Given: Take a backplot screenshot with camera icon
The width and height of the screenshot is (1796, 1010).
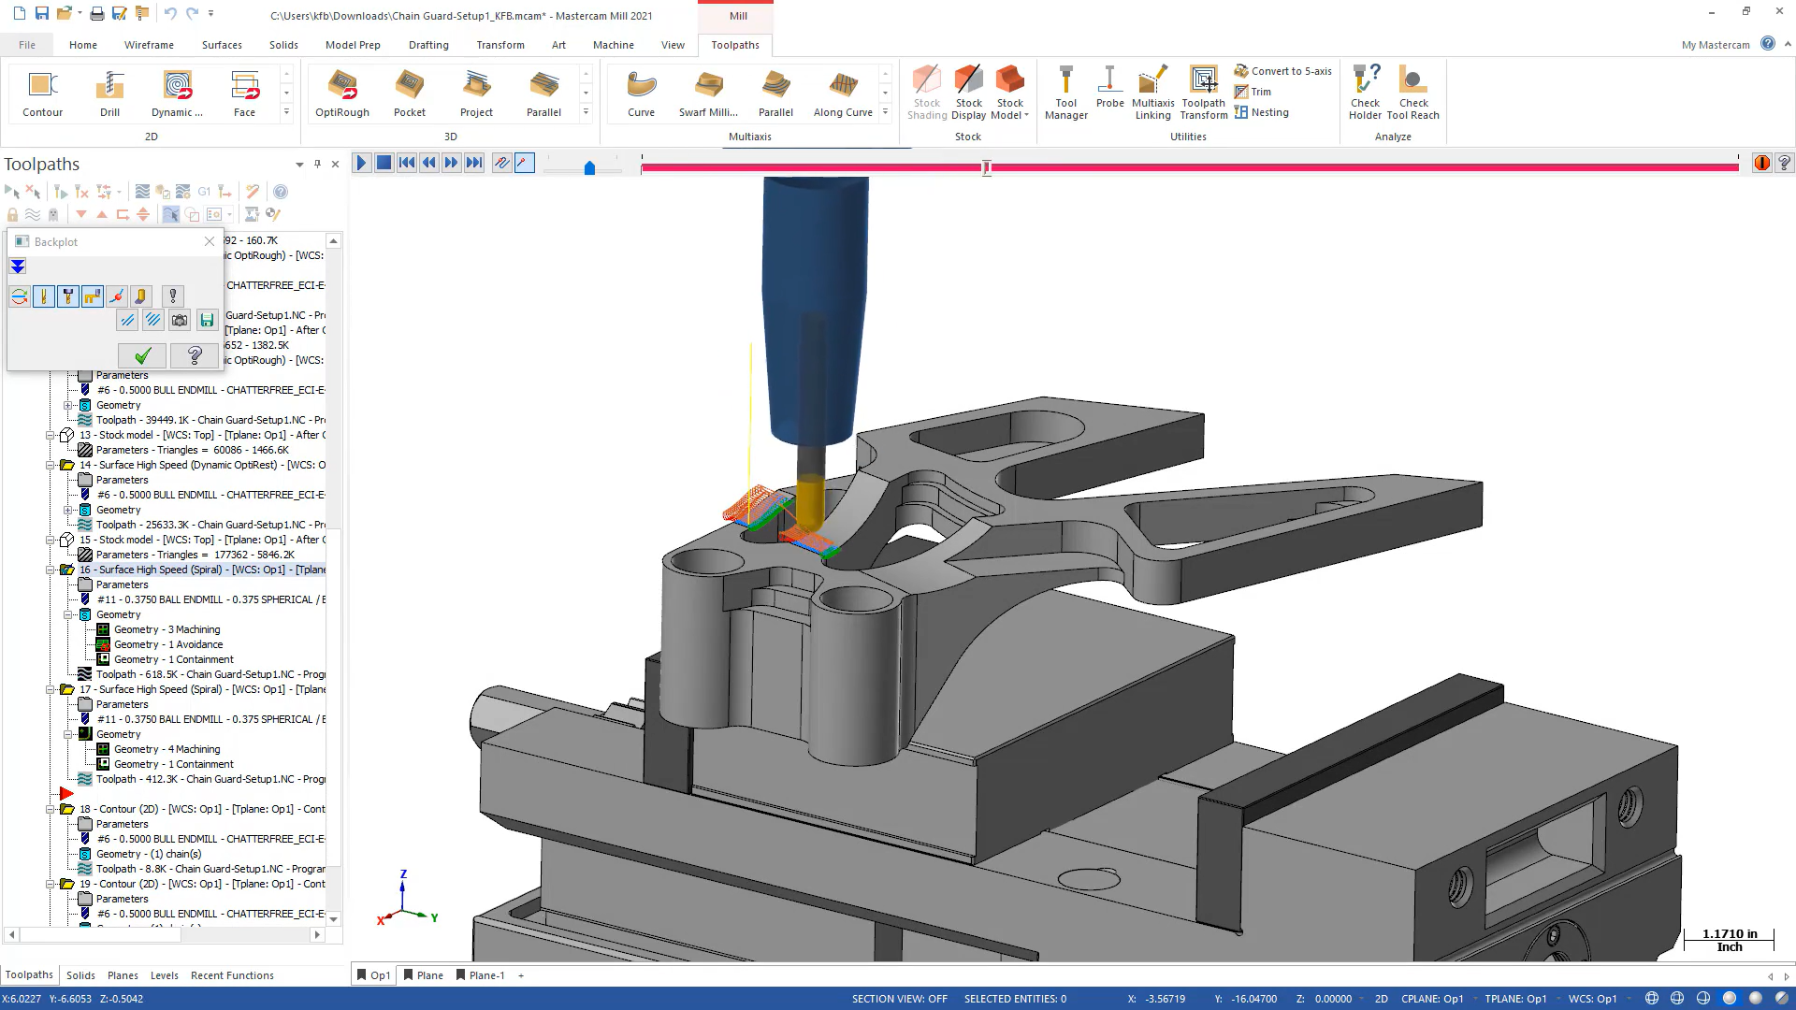Looking at the screenshot, I should click(x=180, y=321).
